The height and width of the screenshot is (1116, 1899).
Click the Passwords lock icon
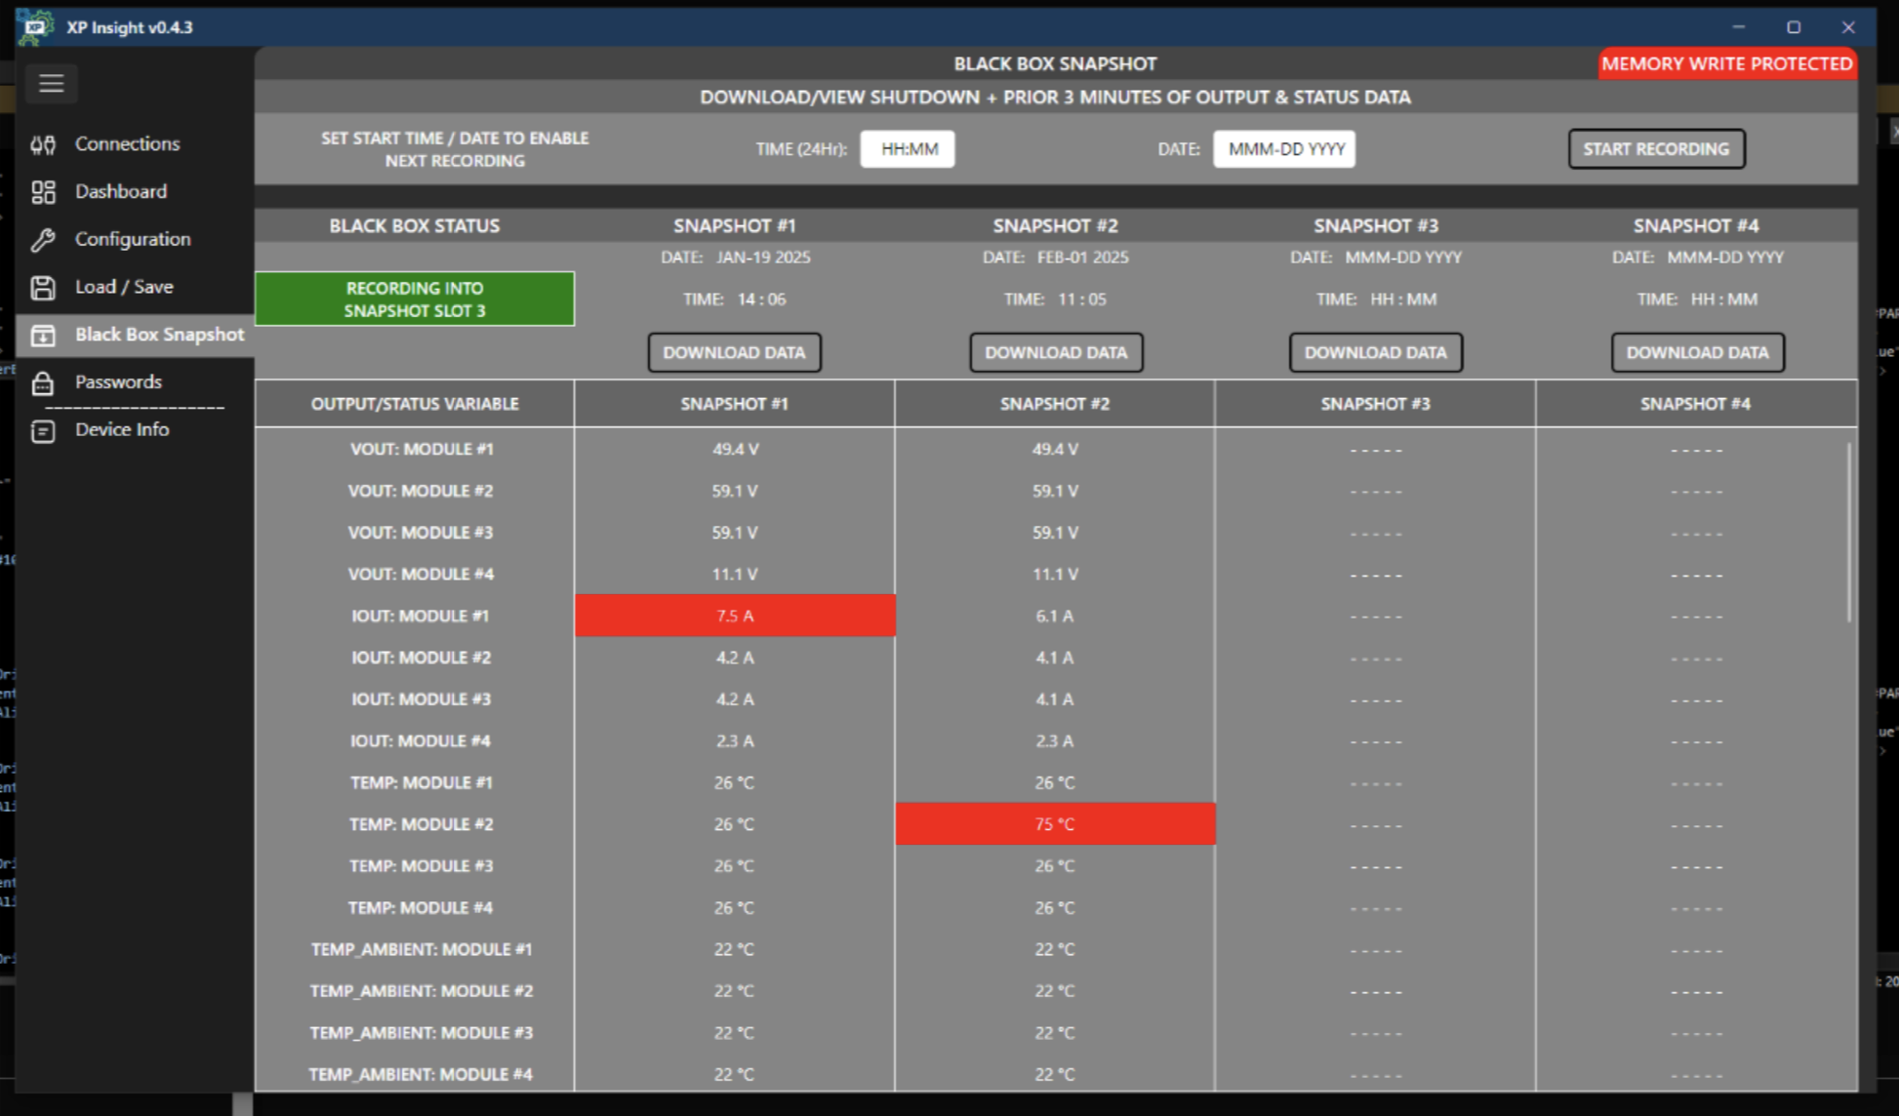coord(43,382)
